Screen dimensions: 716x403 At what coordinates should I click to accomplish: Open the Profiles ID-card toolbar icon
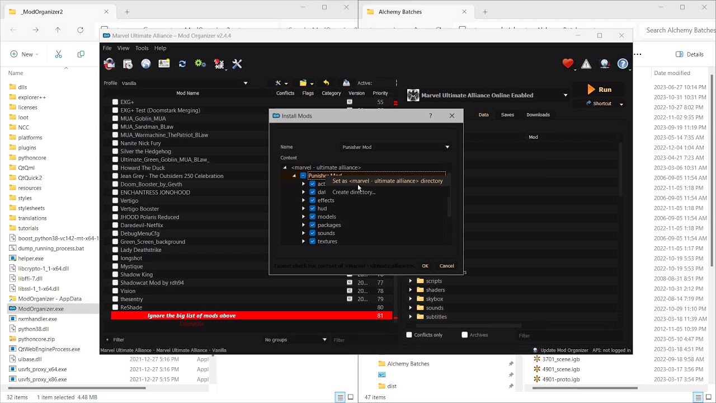[164, 64]
